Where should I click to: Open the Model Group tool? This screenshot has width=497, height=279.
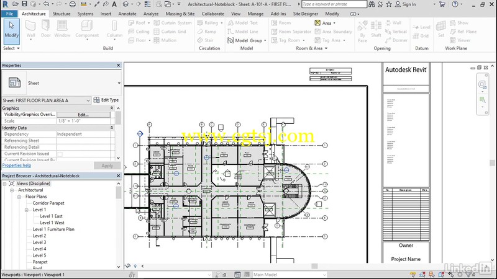click(247, 40)
